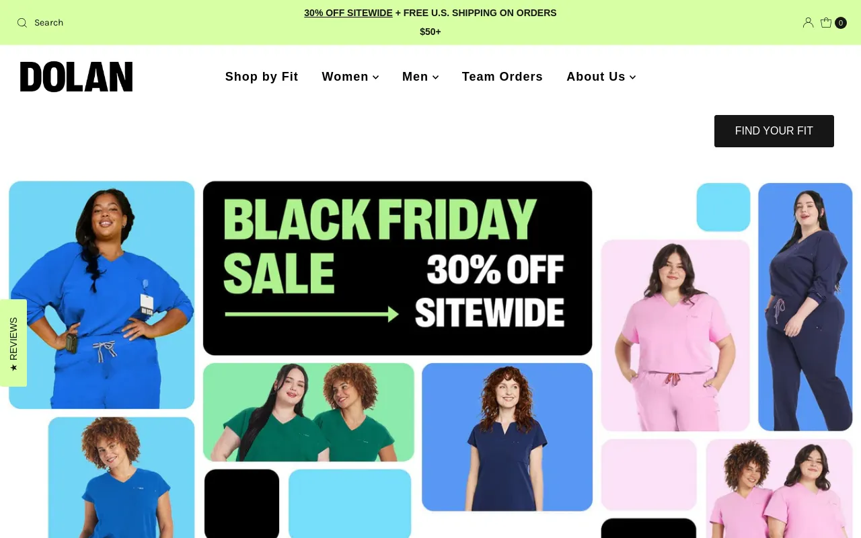The height and width of the screenshot is (538, 861).
Task: Click the navy long-sleeve scrubs model image
Action: click(805, 307)
